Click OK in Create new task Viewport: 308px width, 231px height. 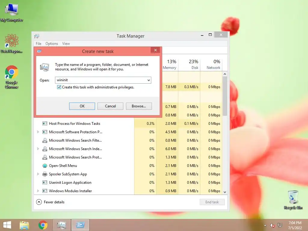click(82, 106)
